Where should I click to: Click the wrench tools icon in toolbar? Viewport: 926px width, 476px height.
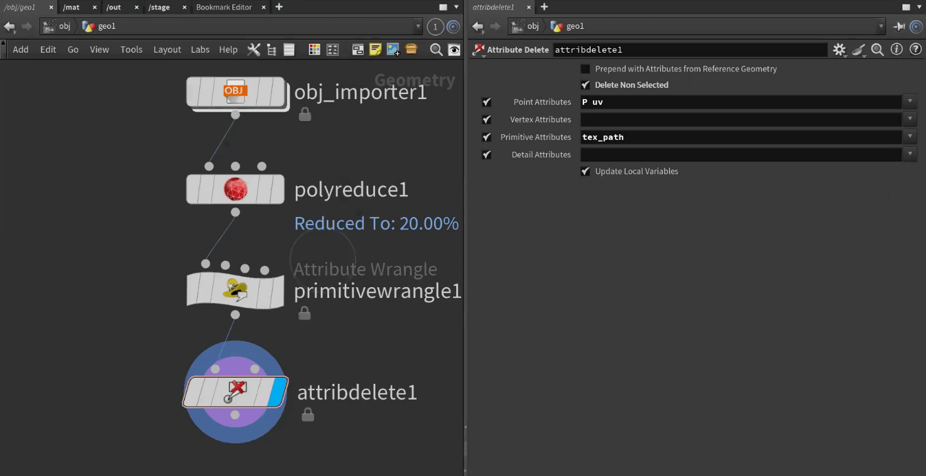(x=253, y=50)
